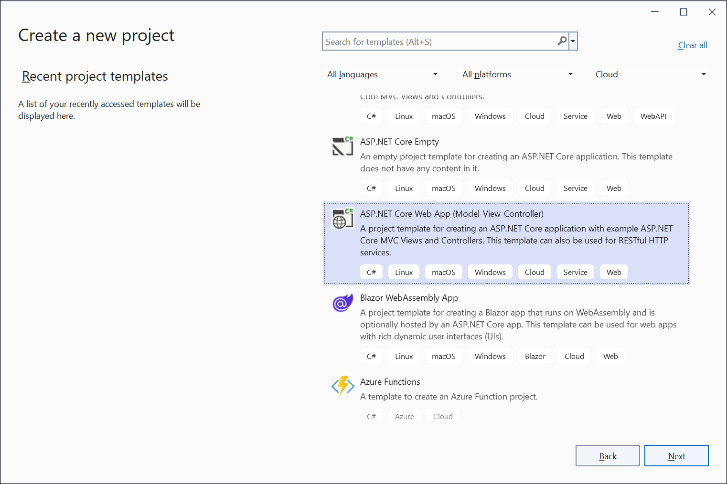
Task: Minimize the new project dialog
Action: click(x=655, y=12)
